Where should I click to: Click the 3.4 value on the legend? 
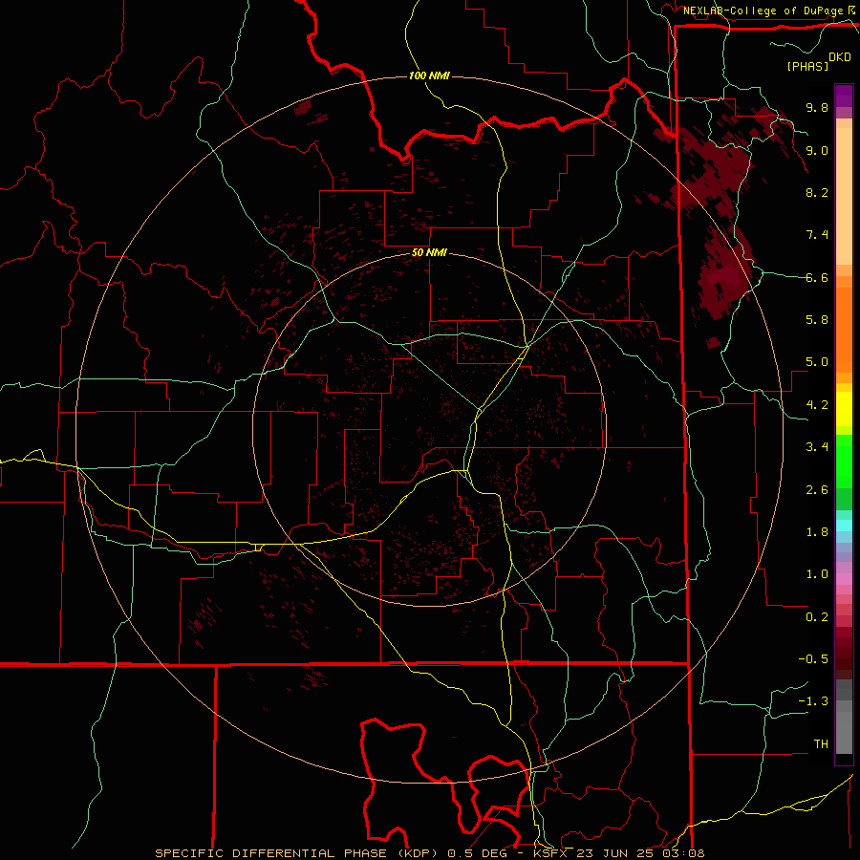(x=817, y=447)
